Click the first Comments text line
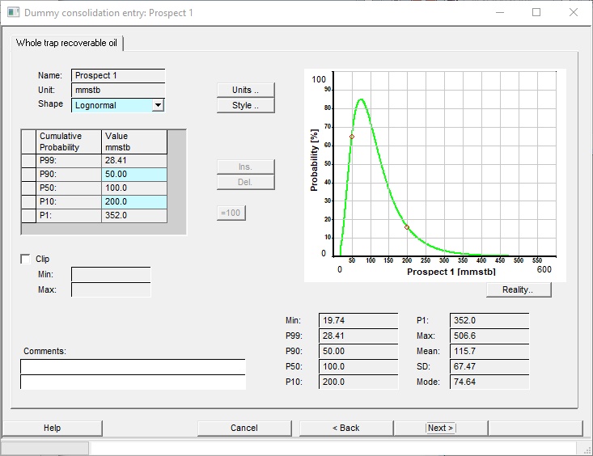This screenshot has height=456, width=593. point(133,367)
